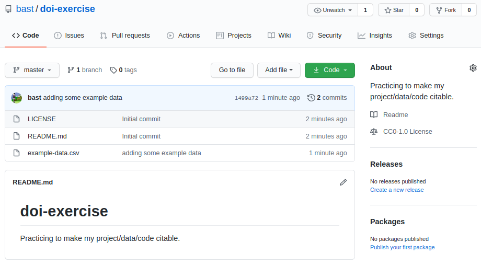Open the example-data.csv file
The width and height of the screenshot is (481, 266).
pyautogui.click(x=53, y=153)
